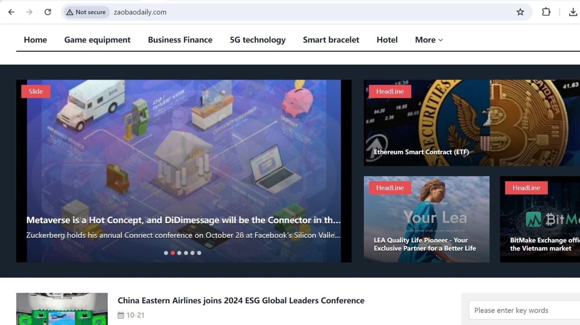Viewport: 580px width, 325px height.
Task: Open the China Eastern Airlines ESG Conference article
Action: coord(241,300)
